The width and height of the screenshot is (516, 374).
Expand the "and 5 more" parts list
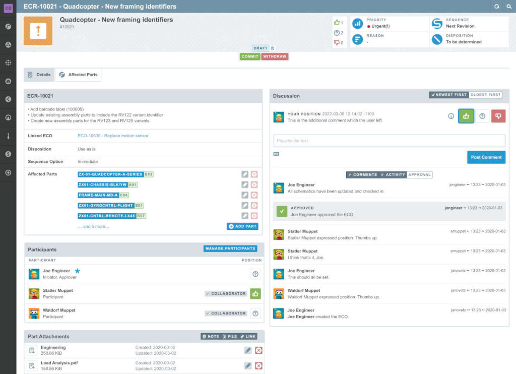[x=93, y=226]
